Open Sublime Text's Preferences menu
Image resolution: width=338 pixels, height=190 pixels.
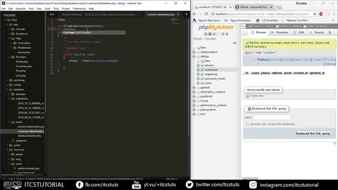click(x=79, y=8)
